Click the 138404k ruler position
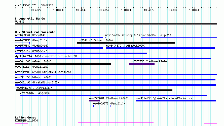The image size is (224, 126). [81, 10]
